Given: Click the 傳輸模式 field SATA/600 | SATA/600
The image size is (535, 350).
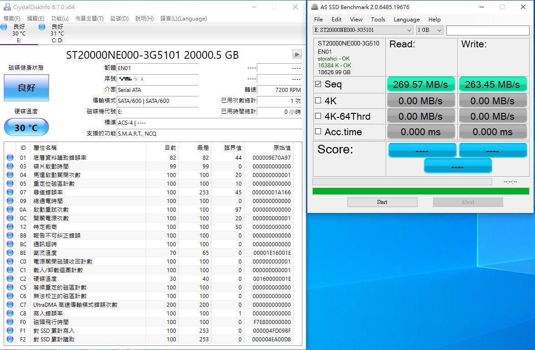Looking at the screenshot, I should (157, 101).
